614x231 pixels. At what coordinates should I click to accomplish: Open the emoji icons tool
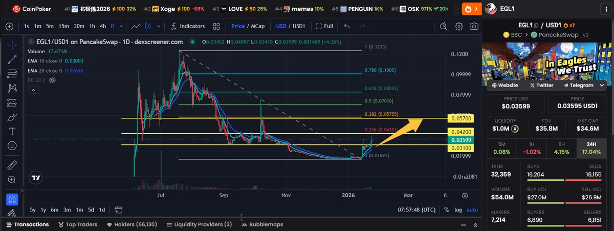click(12, 145)
